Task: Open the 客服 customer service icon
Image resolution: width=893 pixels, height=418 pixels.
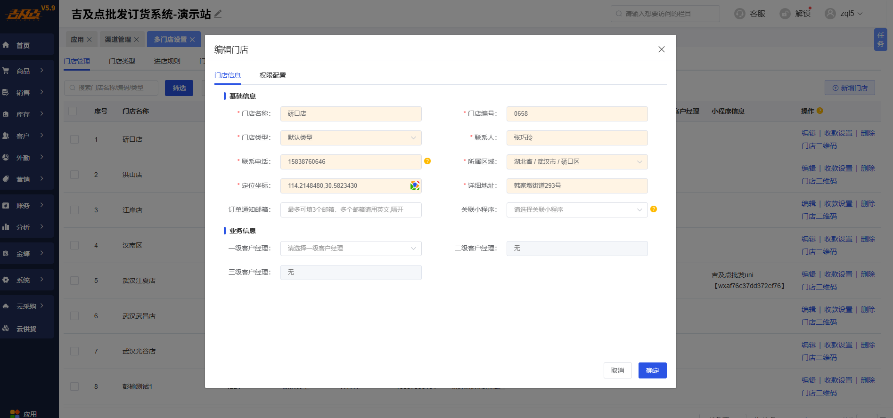Action: [740, 14]
